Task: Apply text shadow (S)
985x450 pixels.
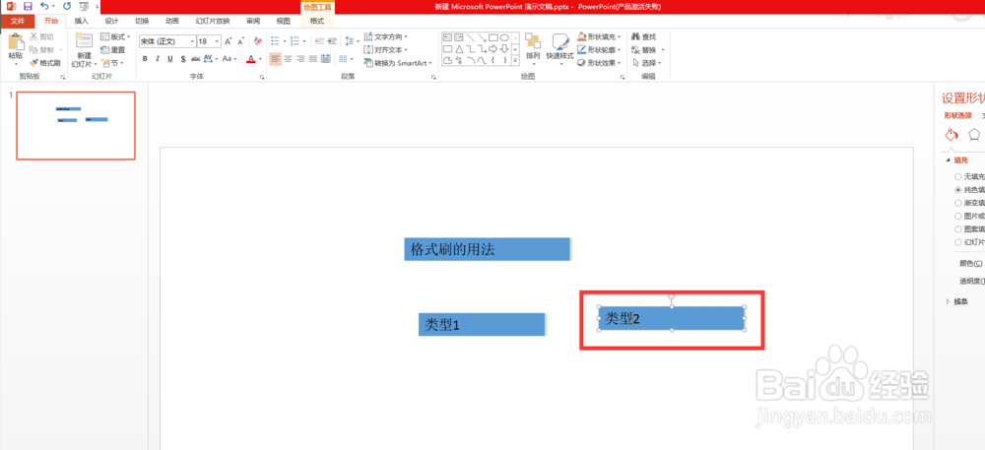Action: pos(183,59)
